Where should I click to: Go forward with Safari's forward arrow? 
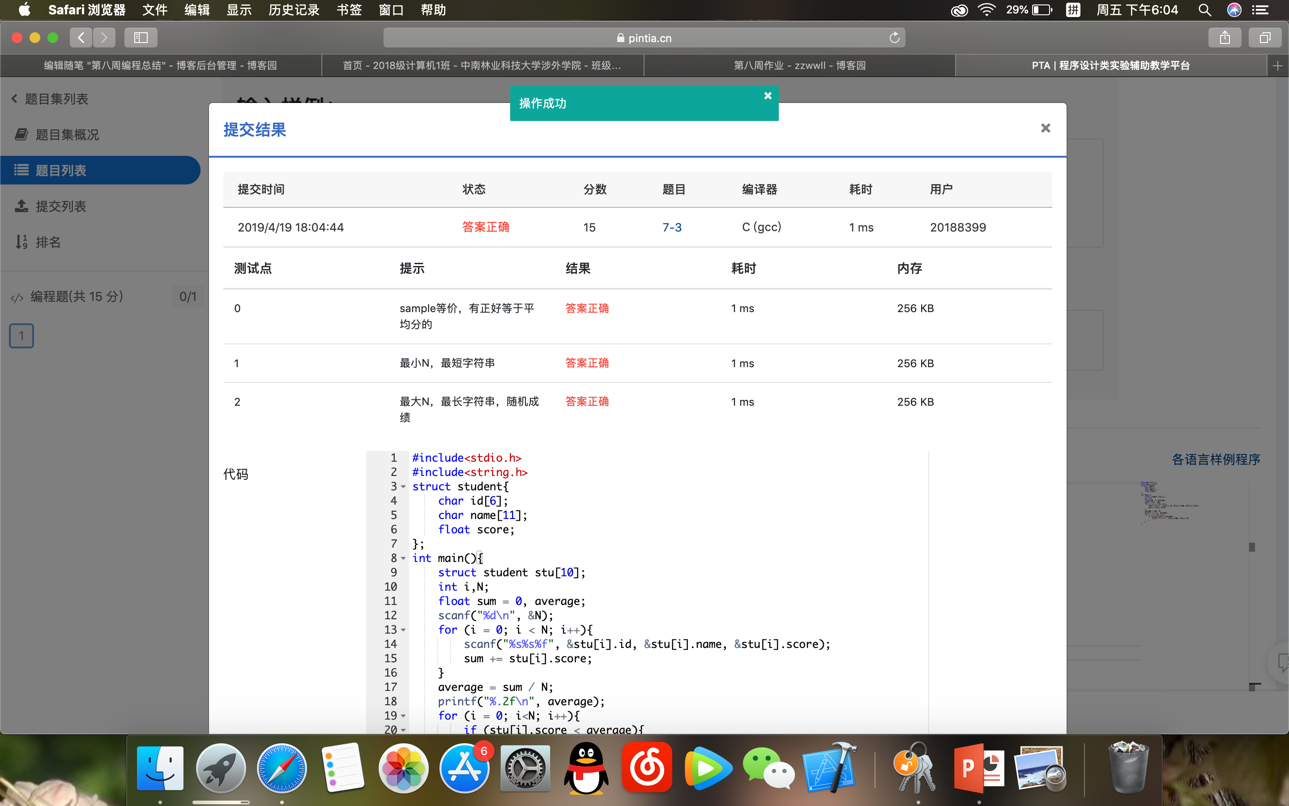point(104,37)
